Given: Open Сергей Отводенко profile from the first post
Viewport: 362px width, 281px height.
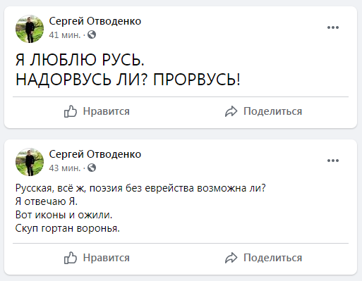Looking at the screenshot, I should tap(95, 21).
